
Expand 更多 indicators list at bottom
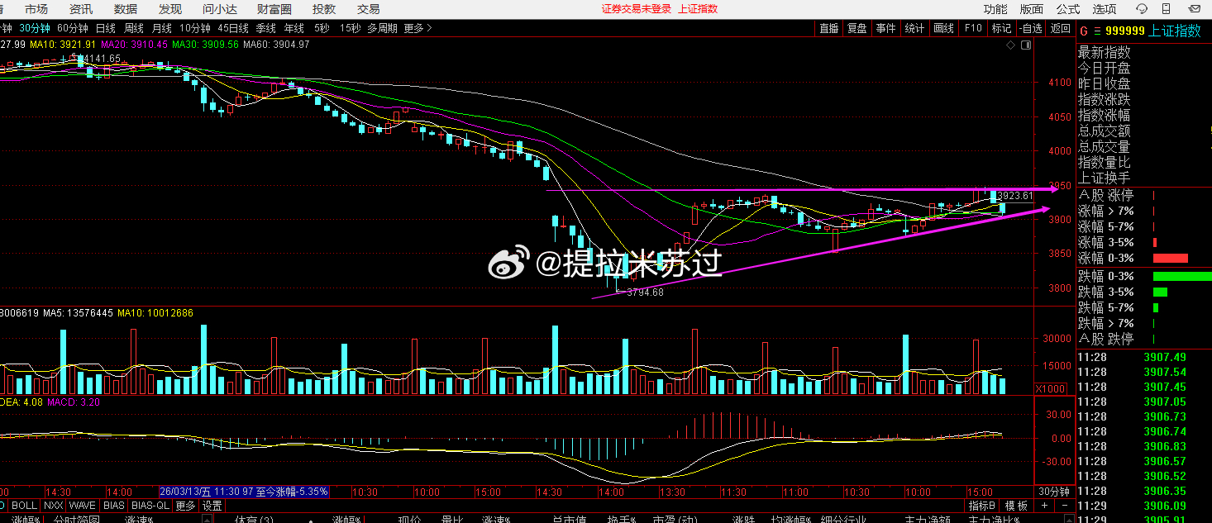[186, 505]
